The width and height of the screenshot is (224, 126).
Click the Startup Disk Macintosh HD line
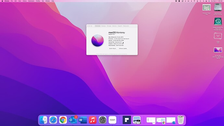coord(115,42)
